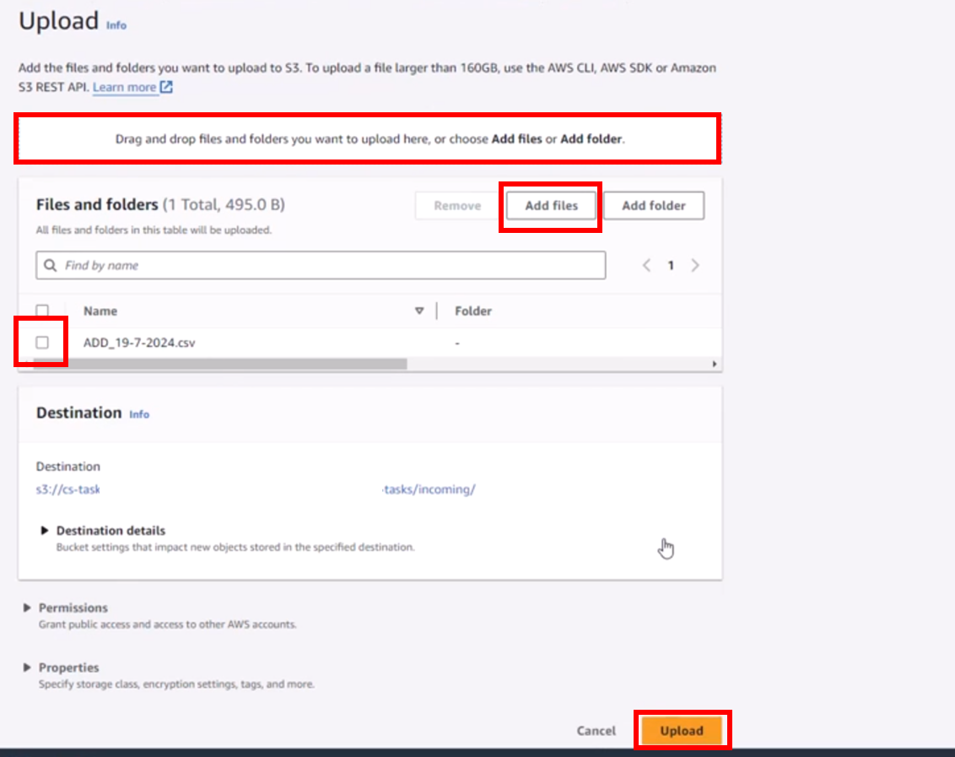Click the table's horizontal scrollbar thumb
Image resolution: width=955 pixels, height=757 pixels.
pyautogui.click(x=219, y=364)
